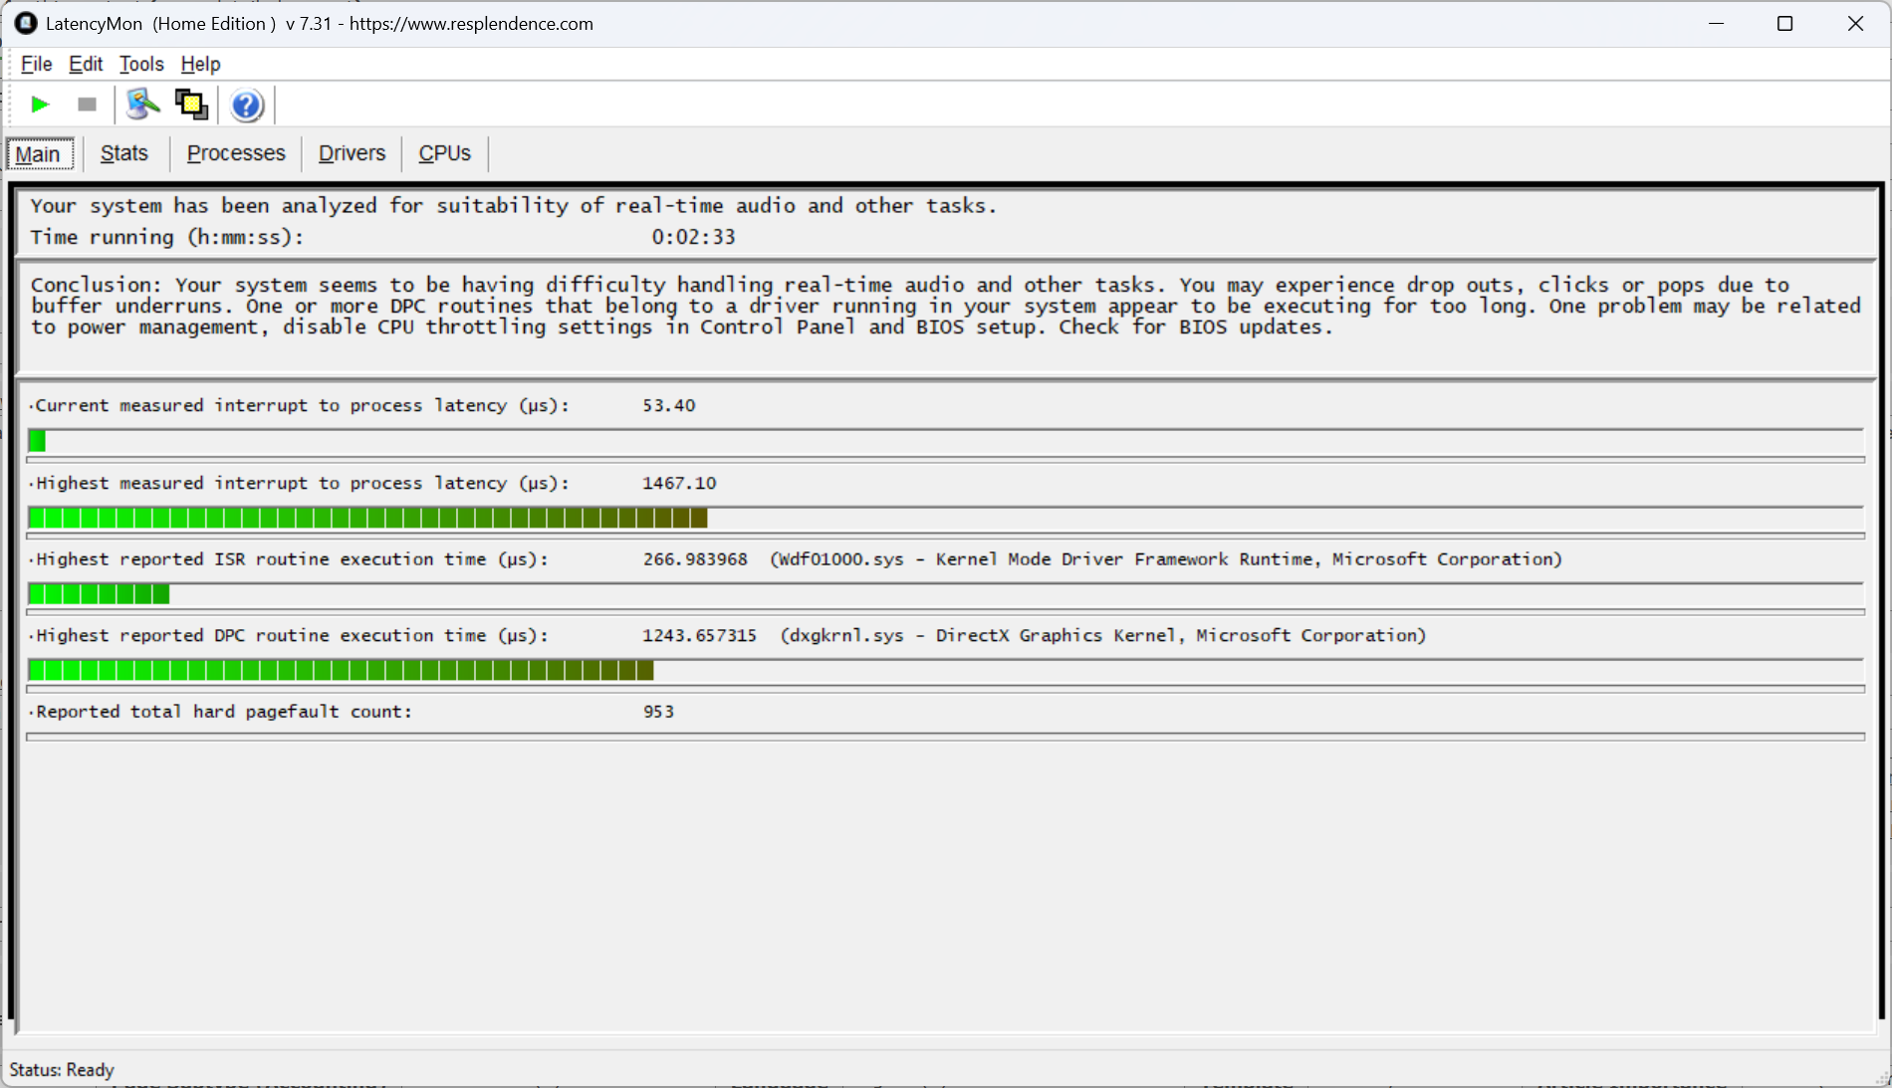1892x1088 pixels.
Task: Open the options/tools wrench toolbar icon
Action: point(143,105)
